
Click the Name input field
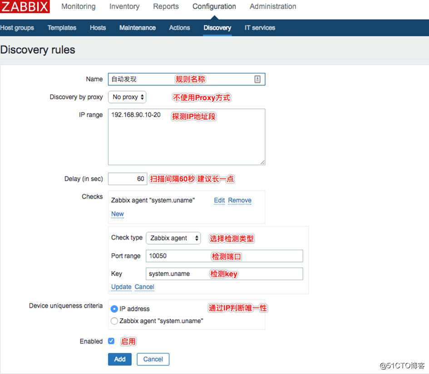187,79
